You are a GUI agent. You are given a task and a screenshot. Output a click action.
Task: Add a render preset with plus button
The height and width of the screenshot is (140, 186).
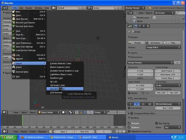[175, 63]
